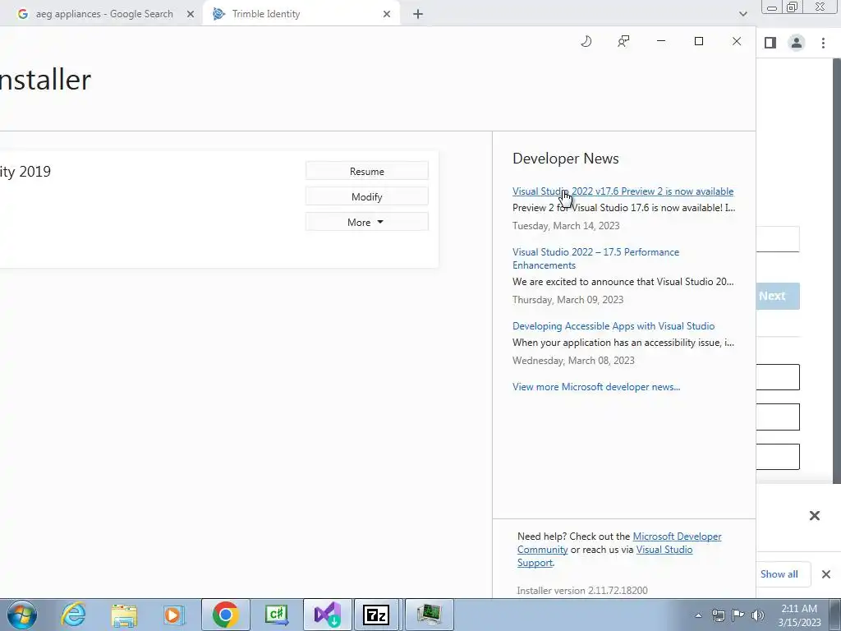Open the 17.5 Performance Enhancements article
Viewport: 841px width, 631px height.
595,259
